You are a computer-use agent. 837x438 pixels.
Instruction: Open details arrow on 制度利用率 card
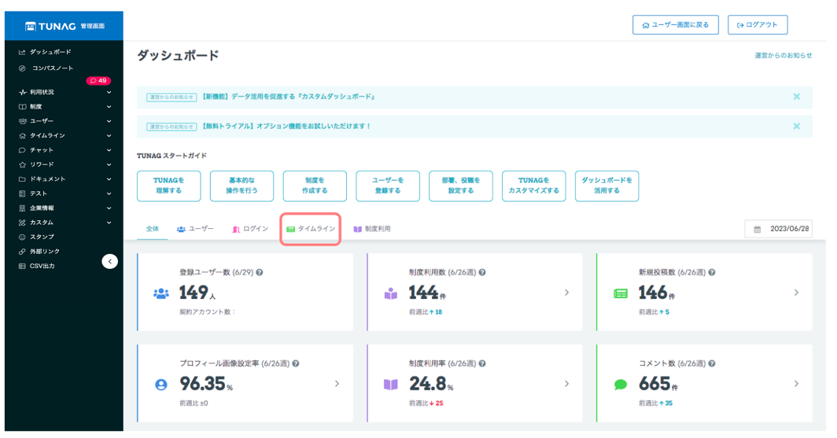(x=566, y=384)
